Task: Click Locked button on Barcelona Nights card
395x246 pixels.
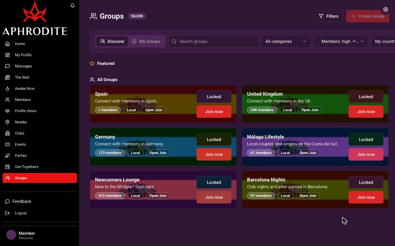Action: [366, 182]
